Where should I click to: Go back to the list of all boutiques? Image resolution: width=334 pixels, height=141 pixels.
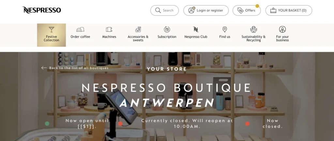[75, 68]
